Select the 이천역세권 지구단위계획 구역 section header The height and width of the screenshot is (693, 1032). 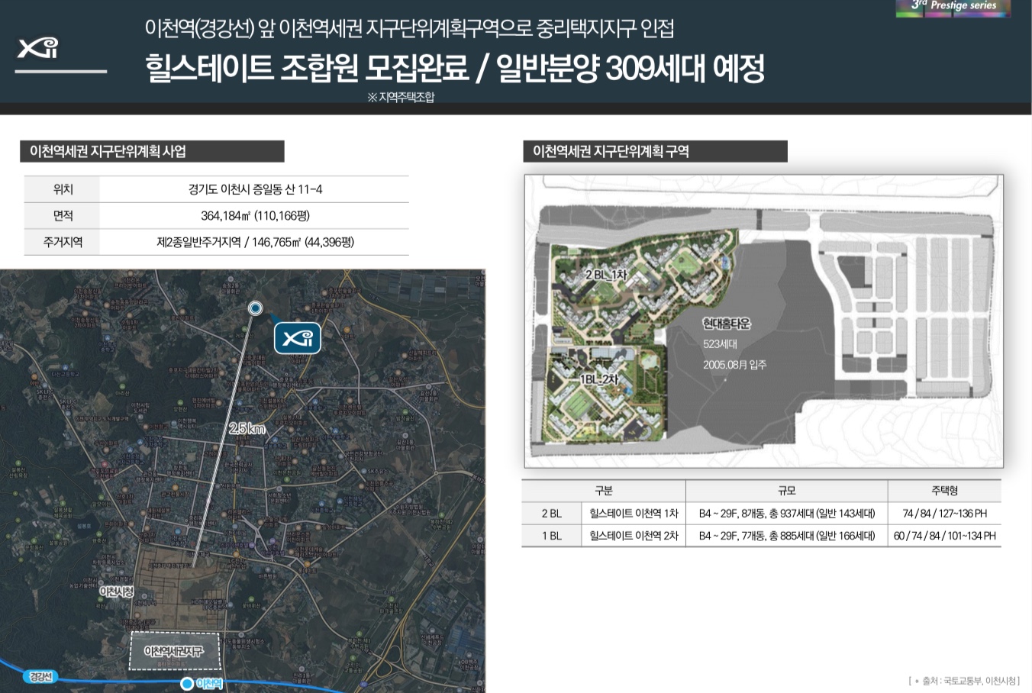tap(655, 151)
